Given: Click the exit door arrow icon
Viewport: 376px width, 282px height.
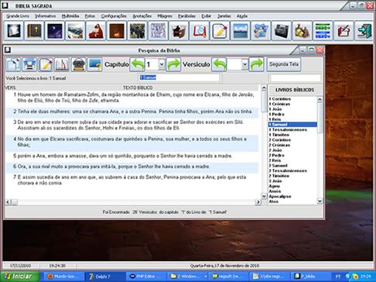Looking at the screenshot, I should [x=364, y=31].
